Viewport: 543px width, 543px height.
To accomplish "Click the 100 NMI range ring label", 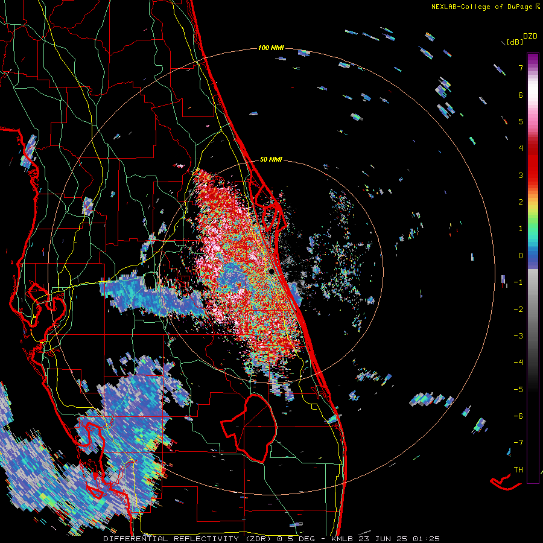I will pyautogui.click(x=271, y=48).
